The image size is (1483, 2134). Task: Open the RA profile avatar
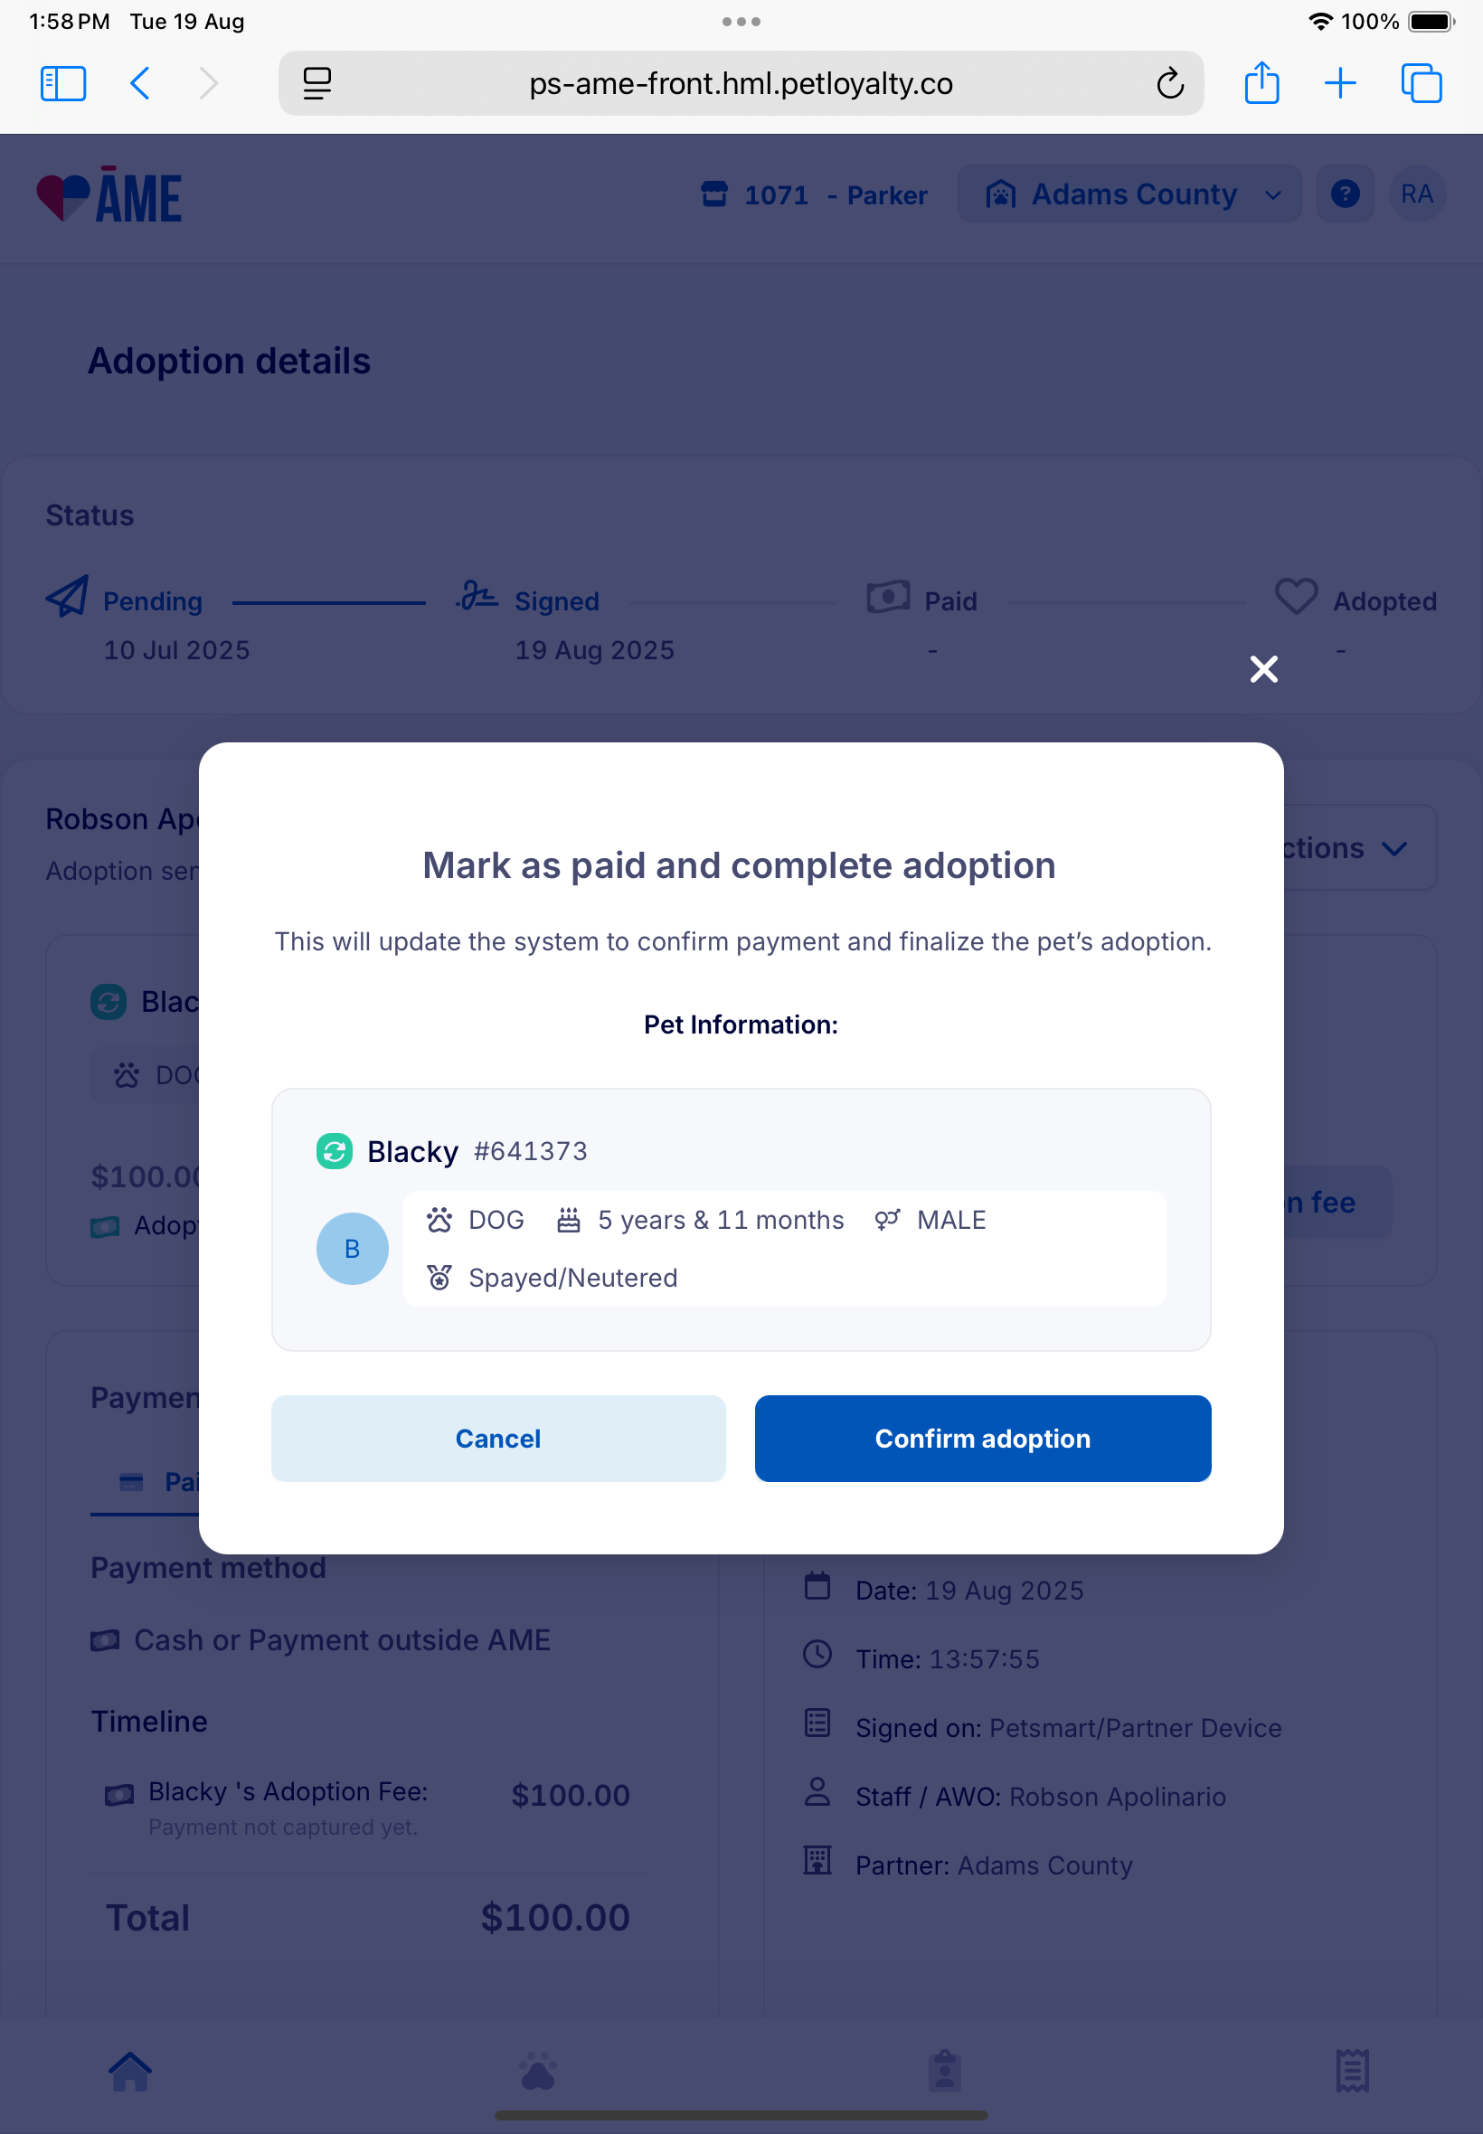pos(1416,194)
